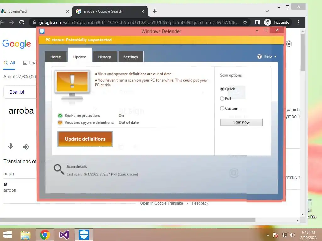The height and width of the screenshot is (241, 322).
Task: Click the scroll right arrow
Action: pos(297,220)
